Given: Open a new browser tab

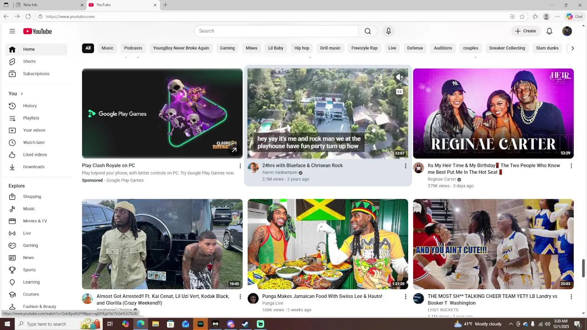Looking at the screenshot, I should pos(165,5).
